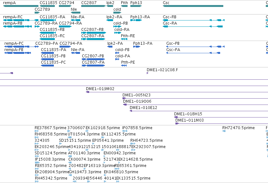Image resolution: width=268 pixels, height=183 pixels.
Task: Select the CG2807 gene feature
Action: pyautogui.click(x=94, y=6)
